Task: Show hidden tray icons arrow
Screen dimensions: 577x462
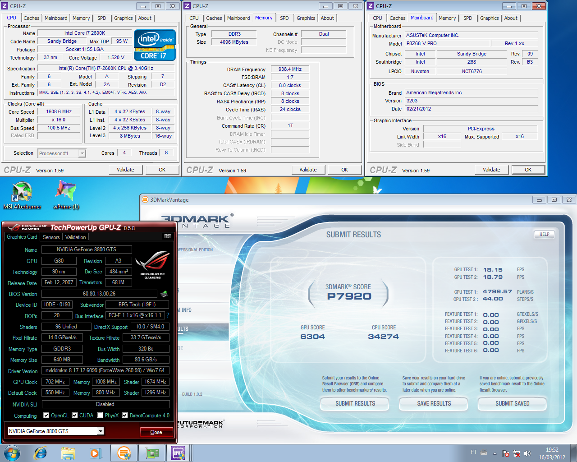Action: click(495, 453)
